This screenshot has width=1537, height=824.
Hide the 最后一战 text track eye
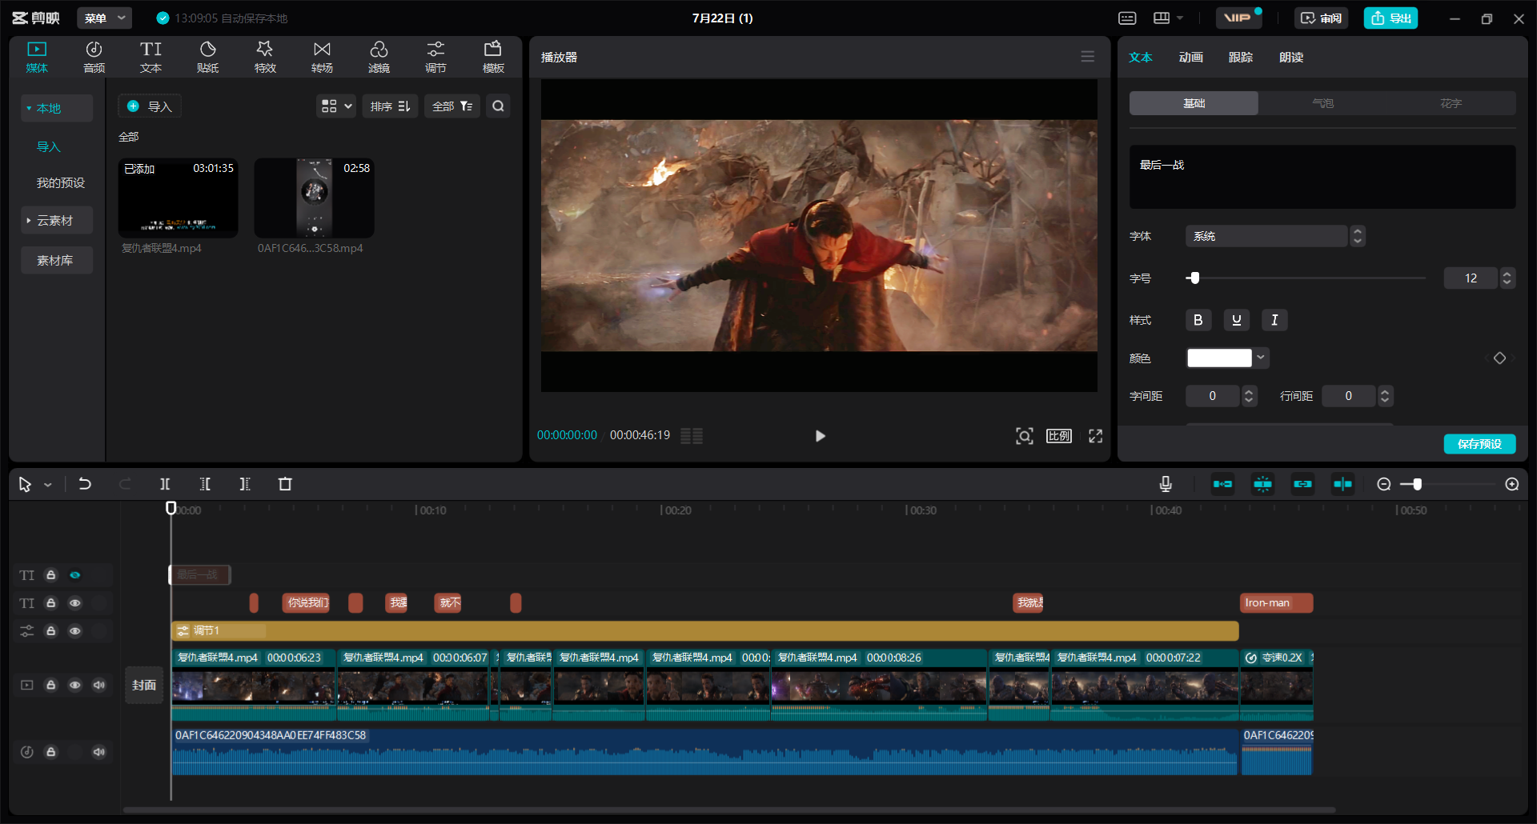(75, 575)
